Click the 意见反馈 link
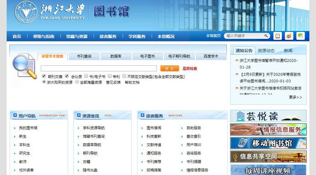This screenshot has height=175, width=316. coord(113,82)
